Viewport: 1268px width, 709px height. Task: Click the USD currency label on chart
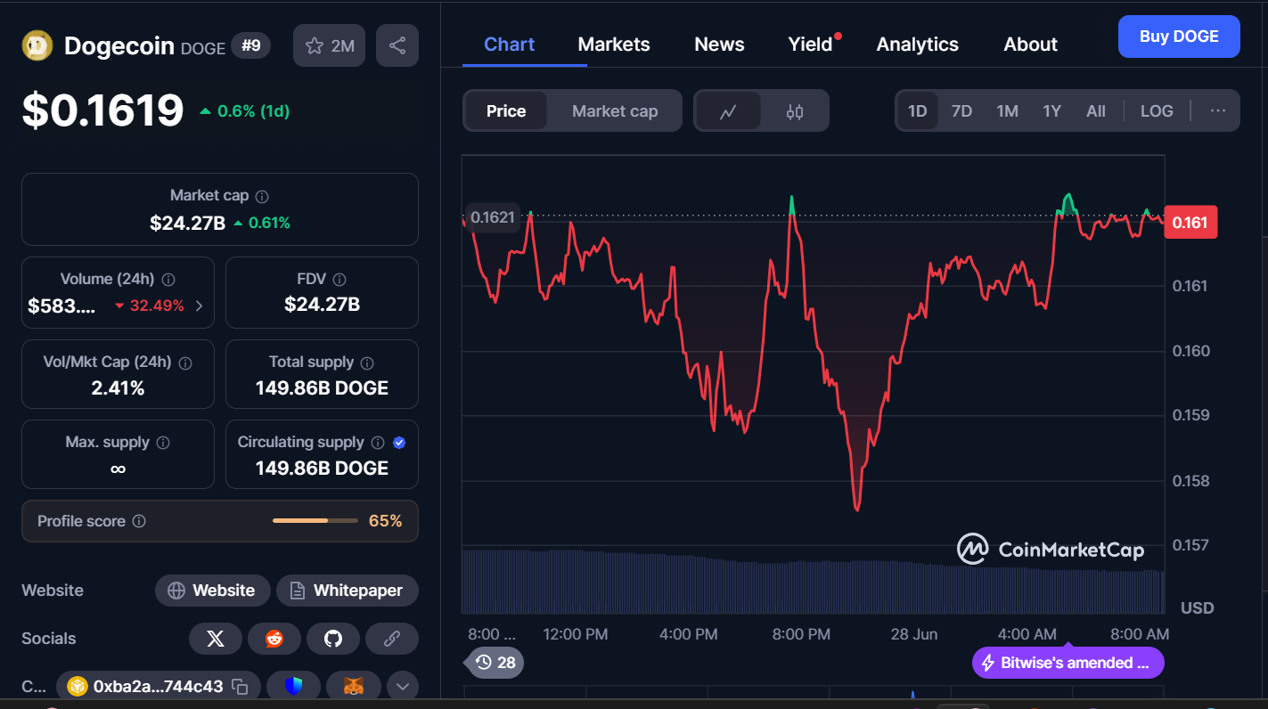point(1198,608)
